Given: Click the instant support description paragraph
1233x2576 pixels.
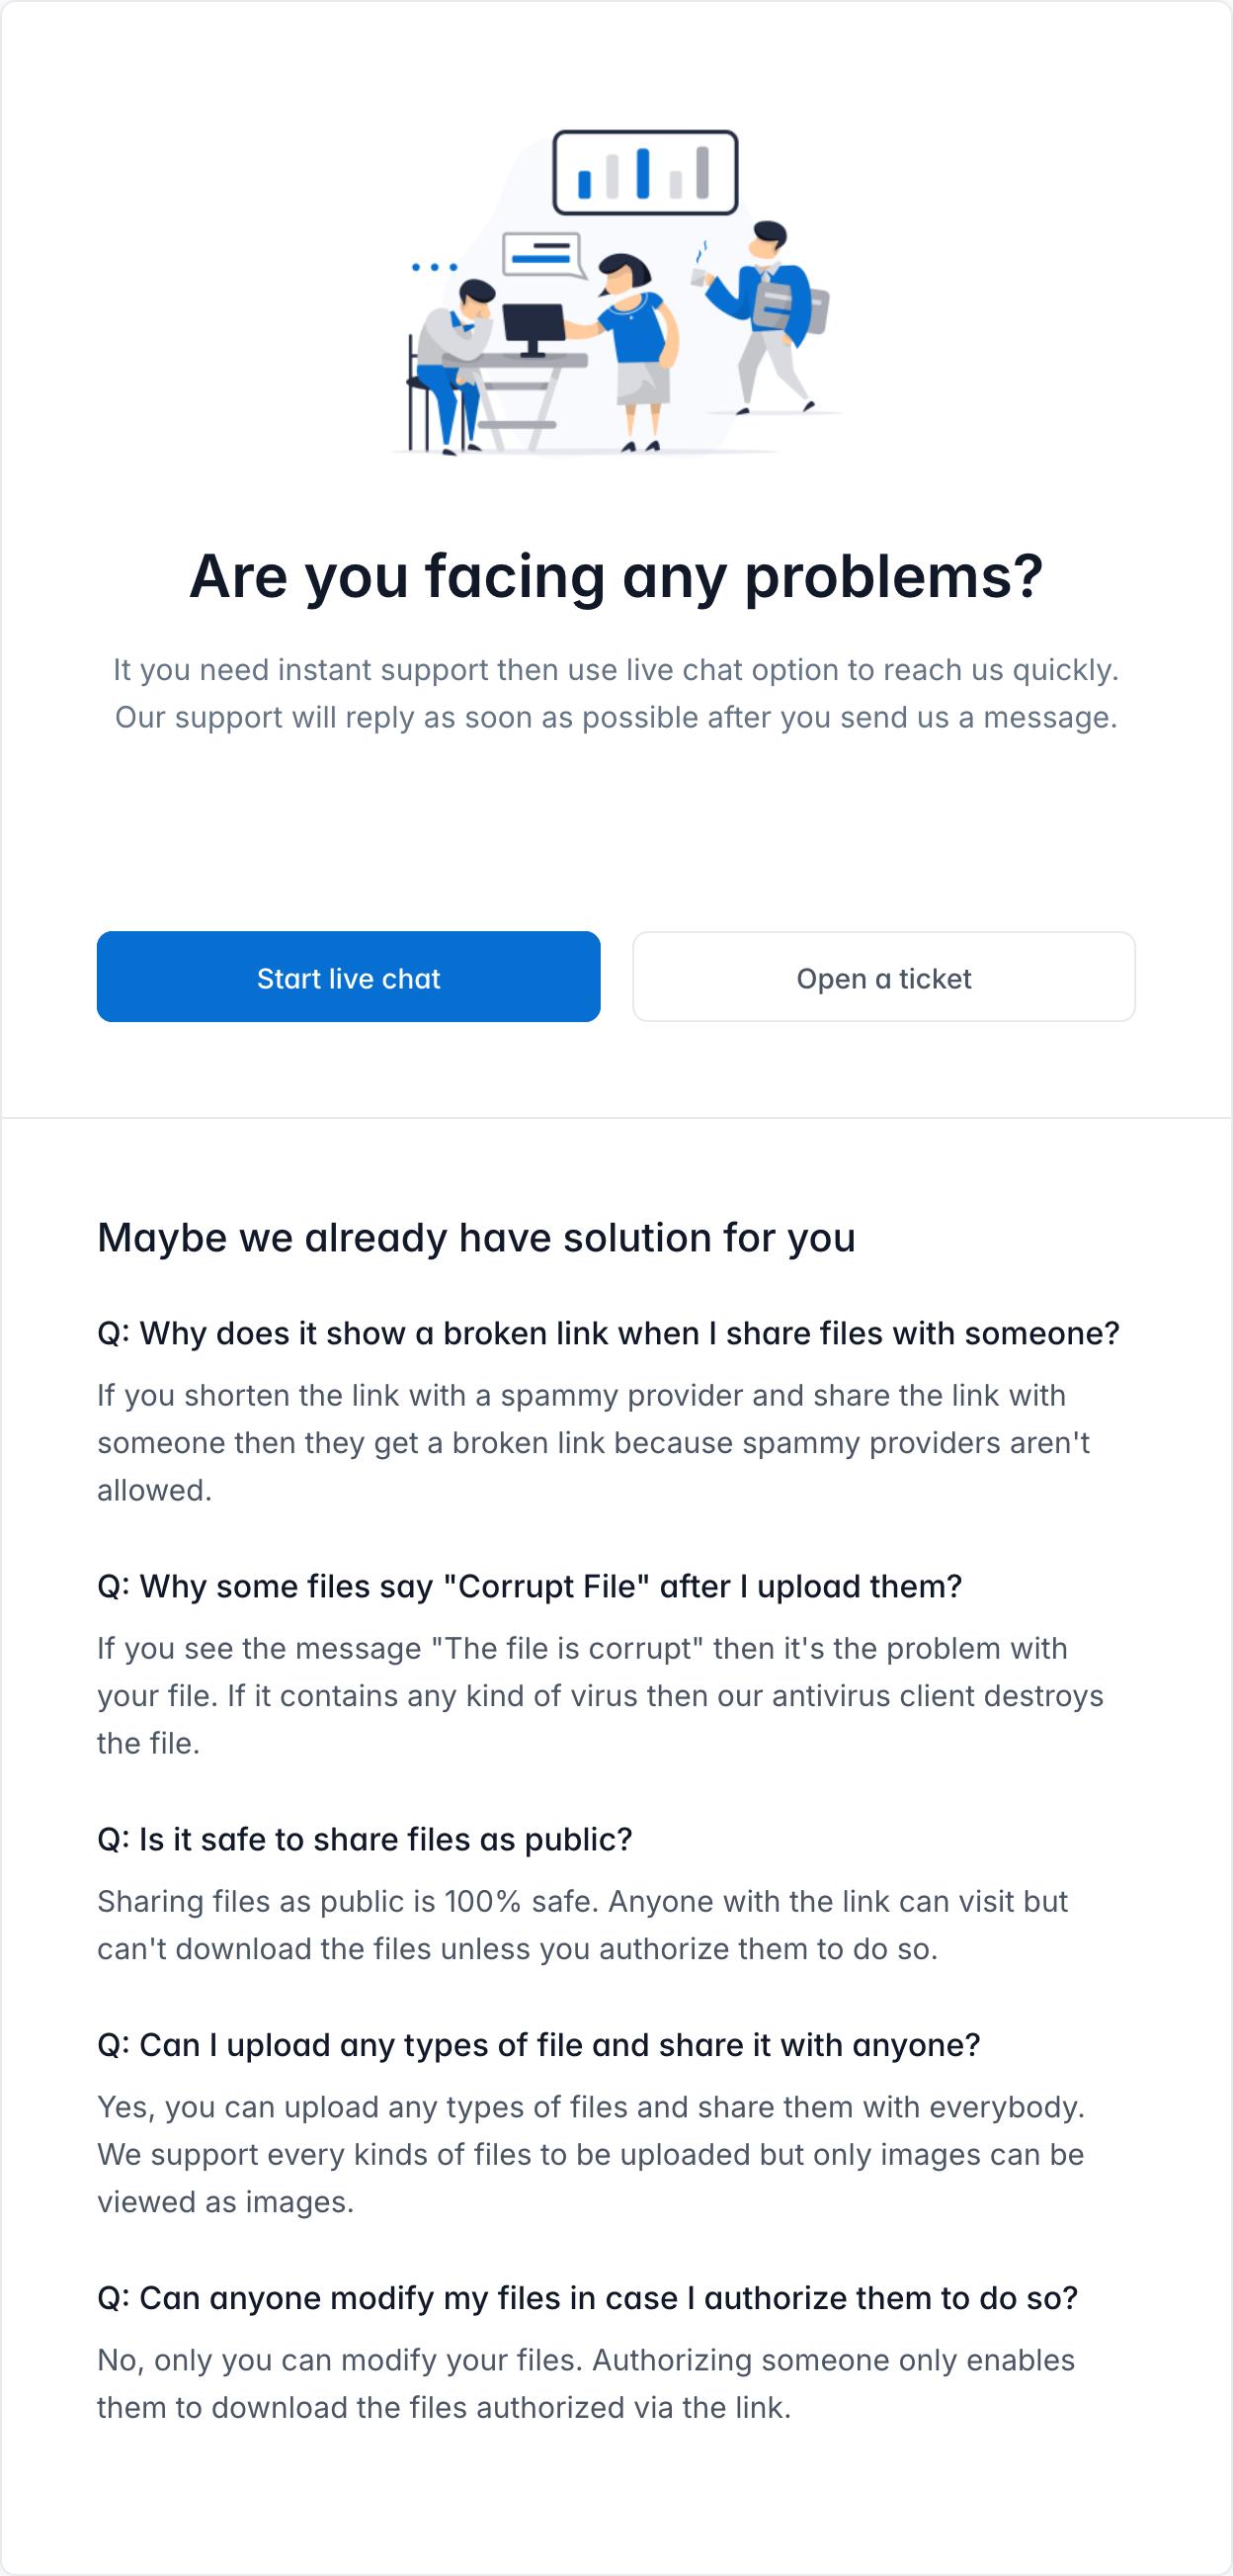Looking at the screenshot, I should (x=616, y=693).
